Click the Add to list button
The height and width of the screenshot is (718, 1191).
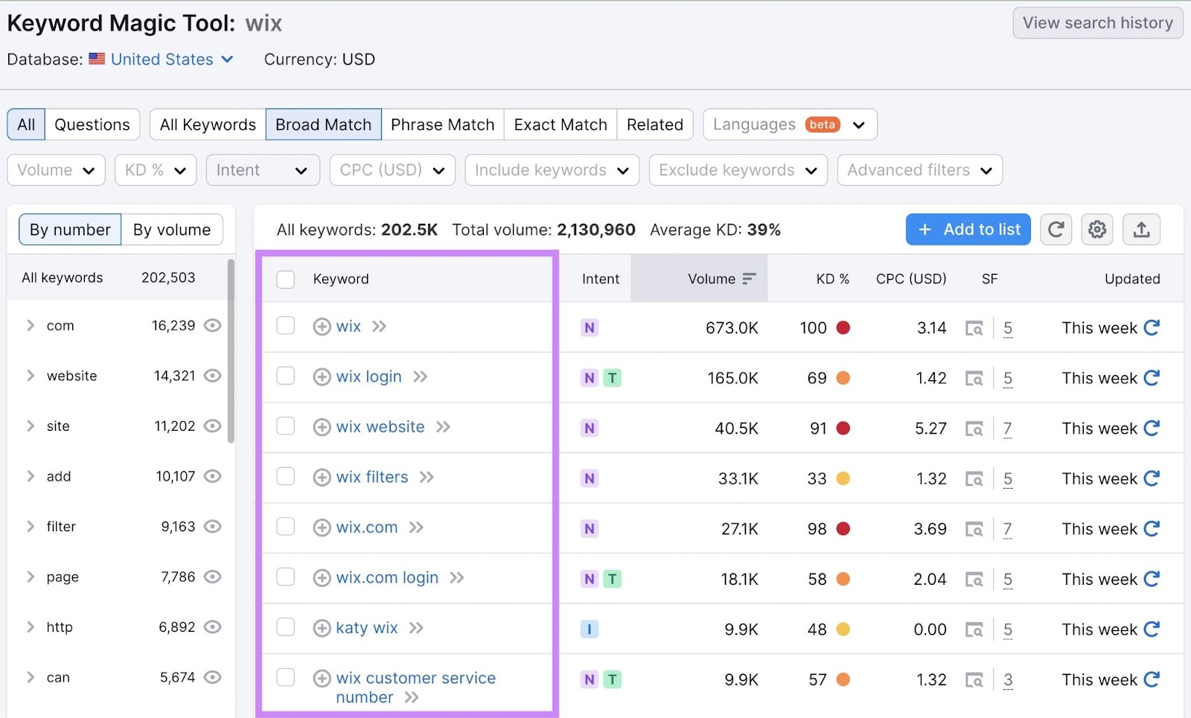click(x=968, y=229)
